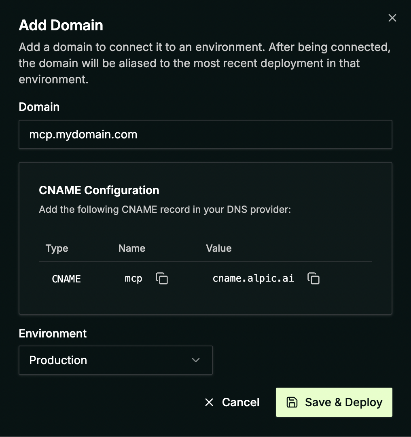Image resolution: width=411 pixels, height=437 pixels.
Task: Click the domain input showing mcp.mydomain.com
Action: click(205, 134)
